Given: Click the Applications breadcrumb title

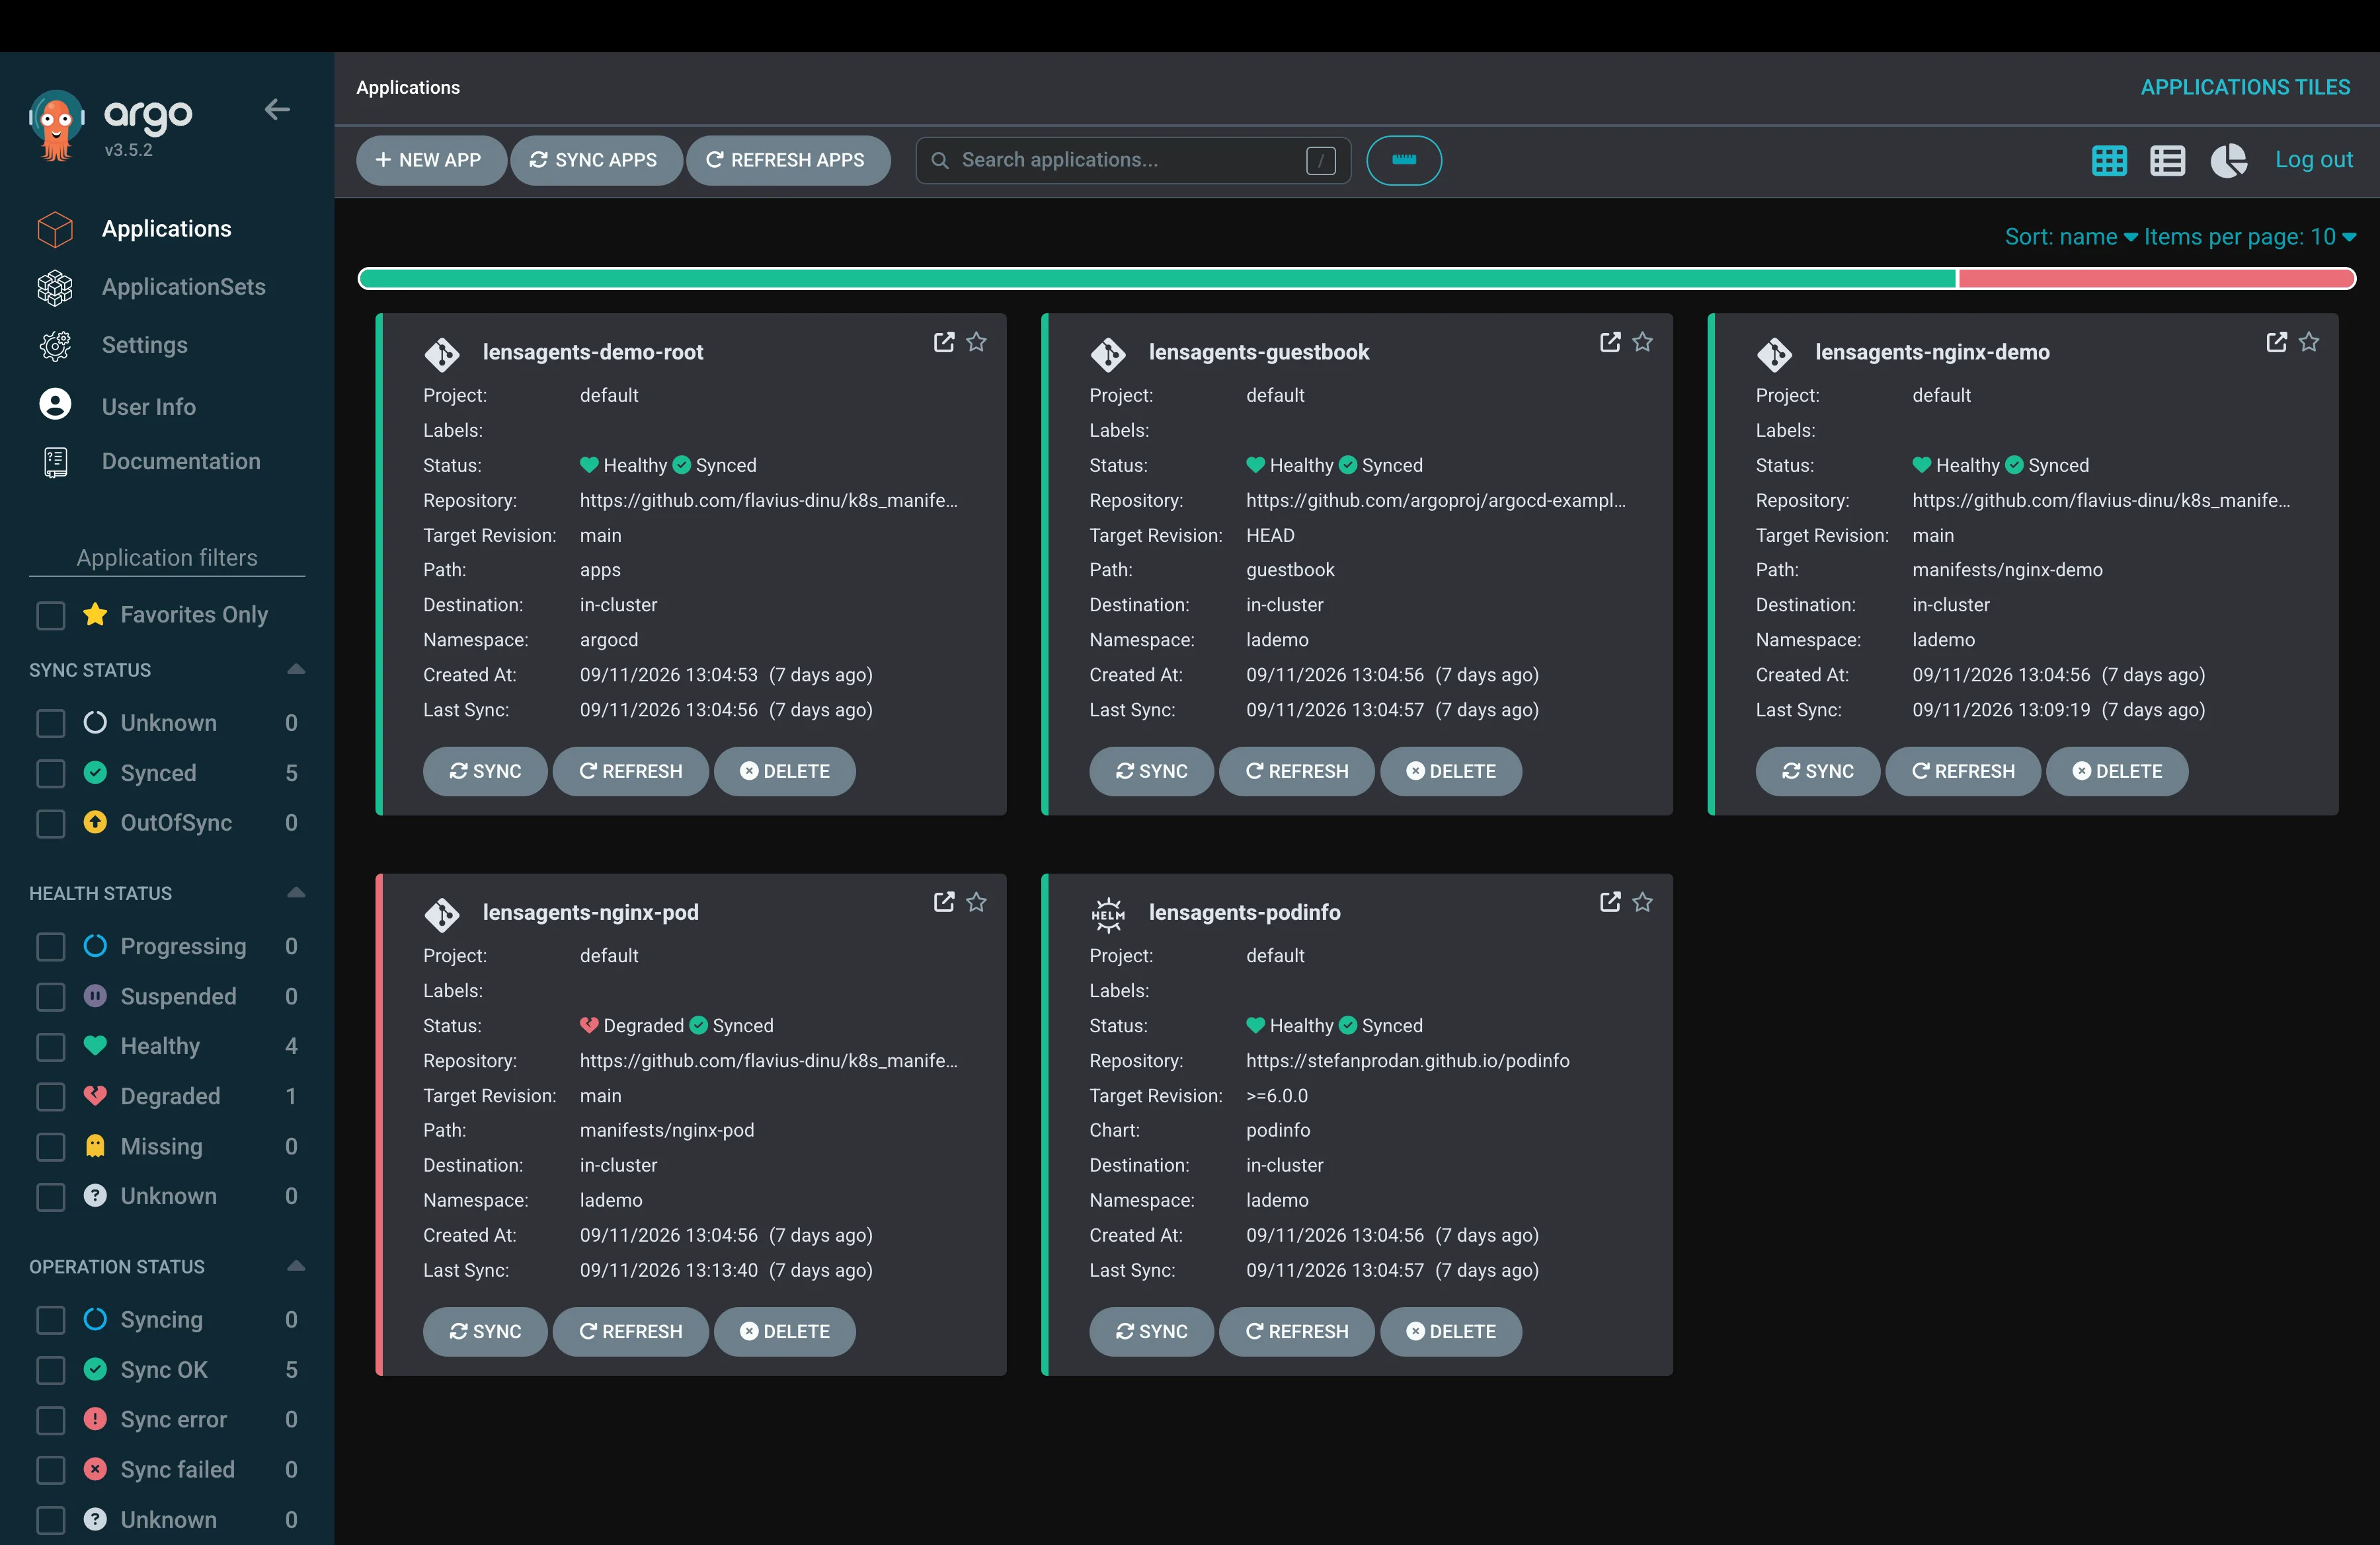Looking at the screenshot, I should click(x=408, y=87).
